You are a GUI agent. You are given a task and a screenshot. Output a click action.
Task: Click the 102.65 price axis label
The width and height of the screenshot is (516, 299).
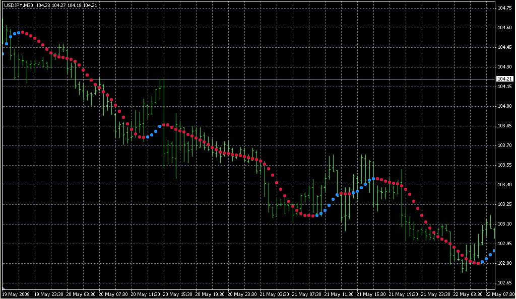(x=504, y=283)
